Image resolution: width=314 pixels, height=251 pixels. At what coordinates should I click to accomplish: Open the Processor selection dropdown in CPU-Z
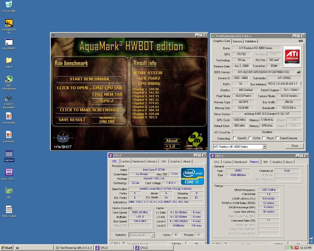pyautogui.click(x=153, y=235)
